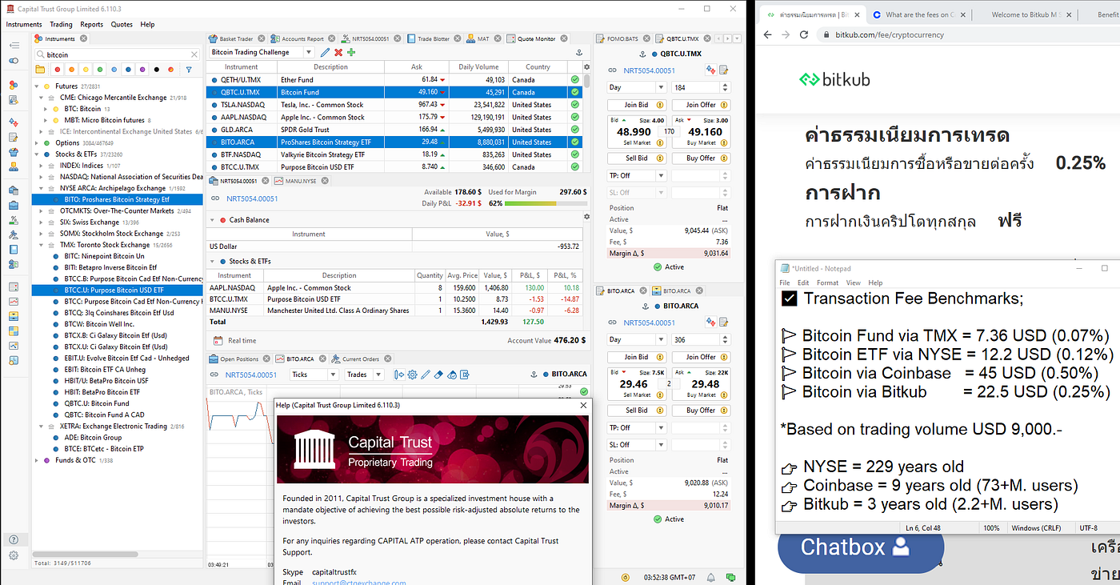The width and height of the screenshot is (1120, 585).
Task: Click the yellow coin icon in status bar
Action: tap(624, 577)
